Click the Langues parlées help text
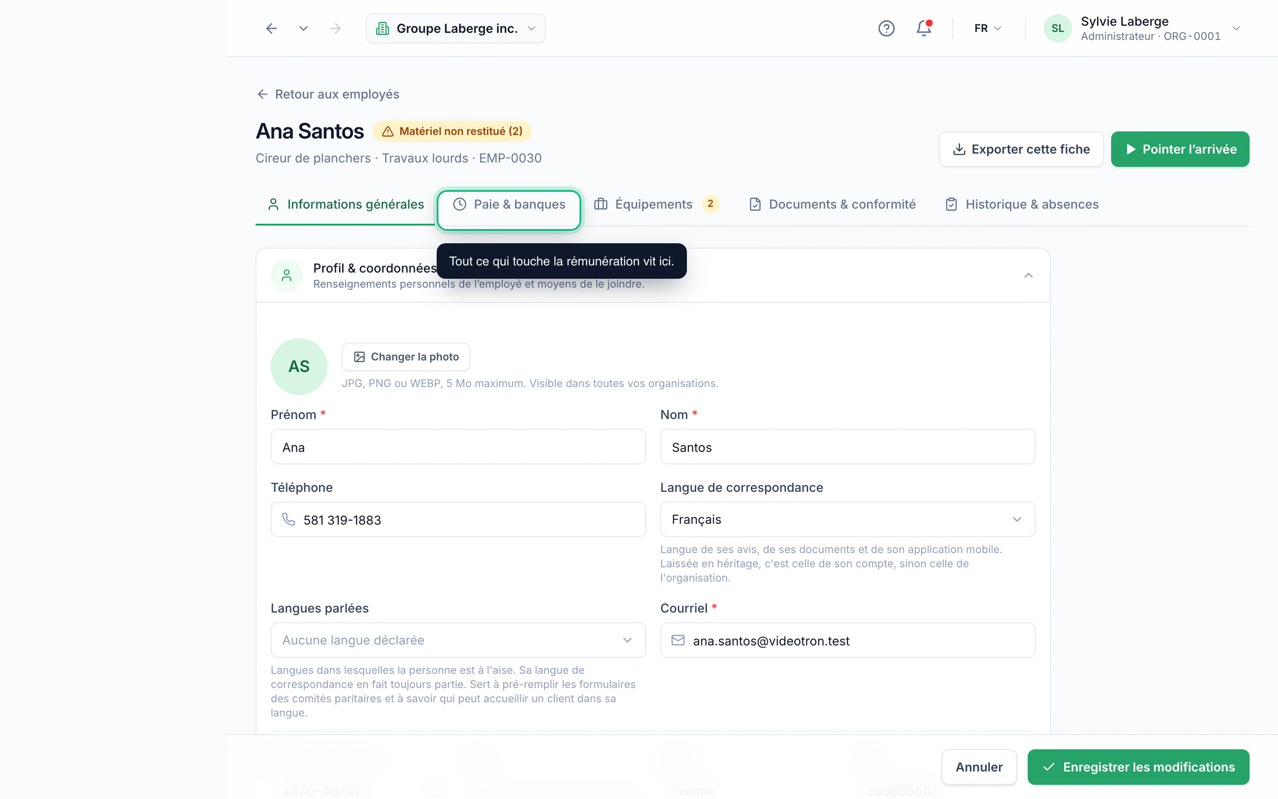This screenshot has height=799, width=1278. 453,691
